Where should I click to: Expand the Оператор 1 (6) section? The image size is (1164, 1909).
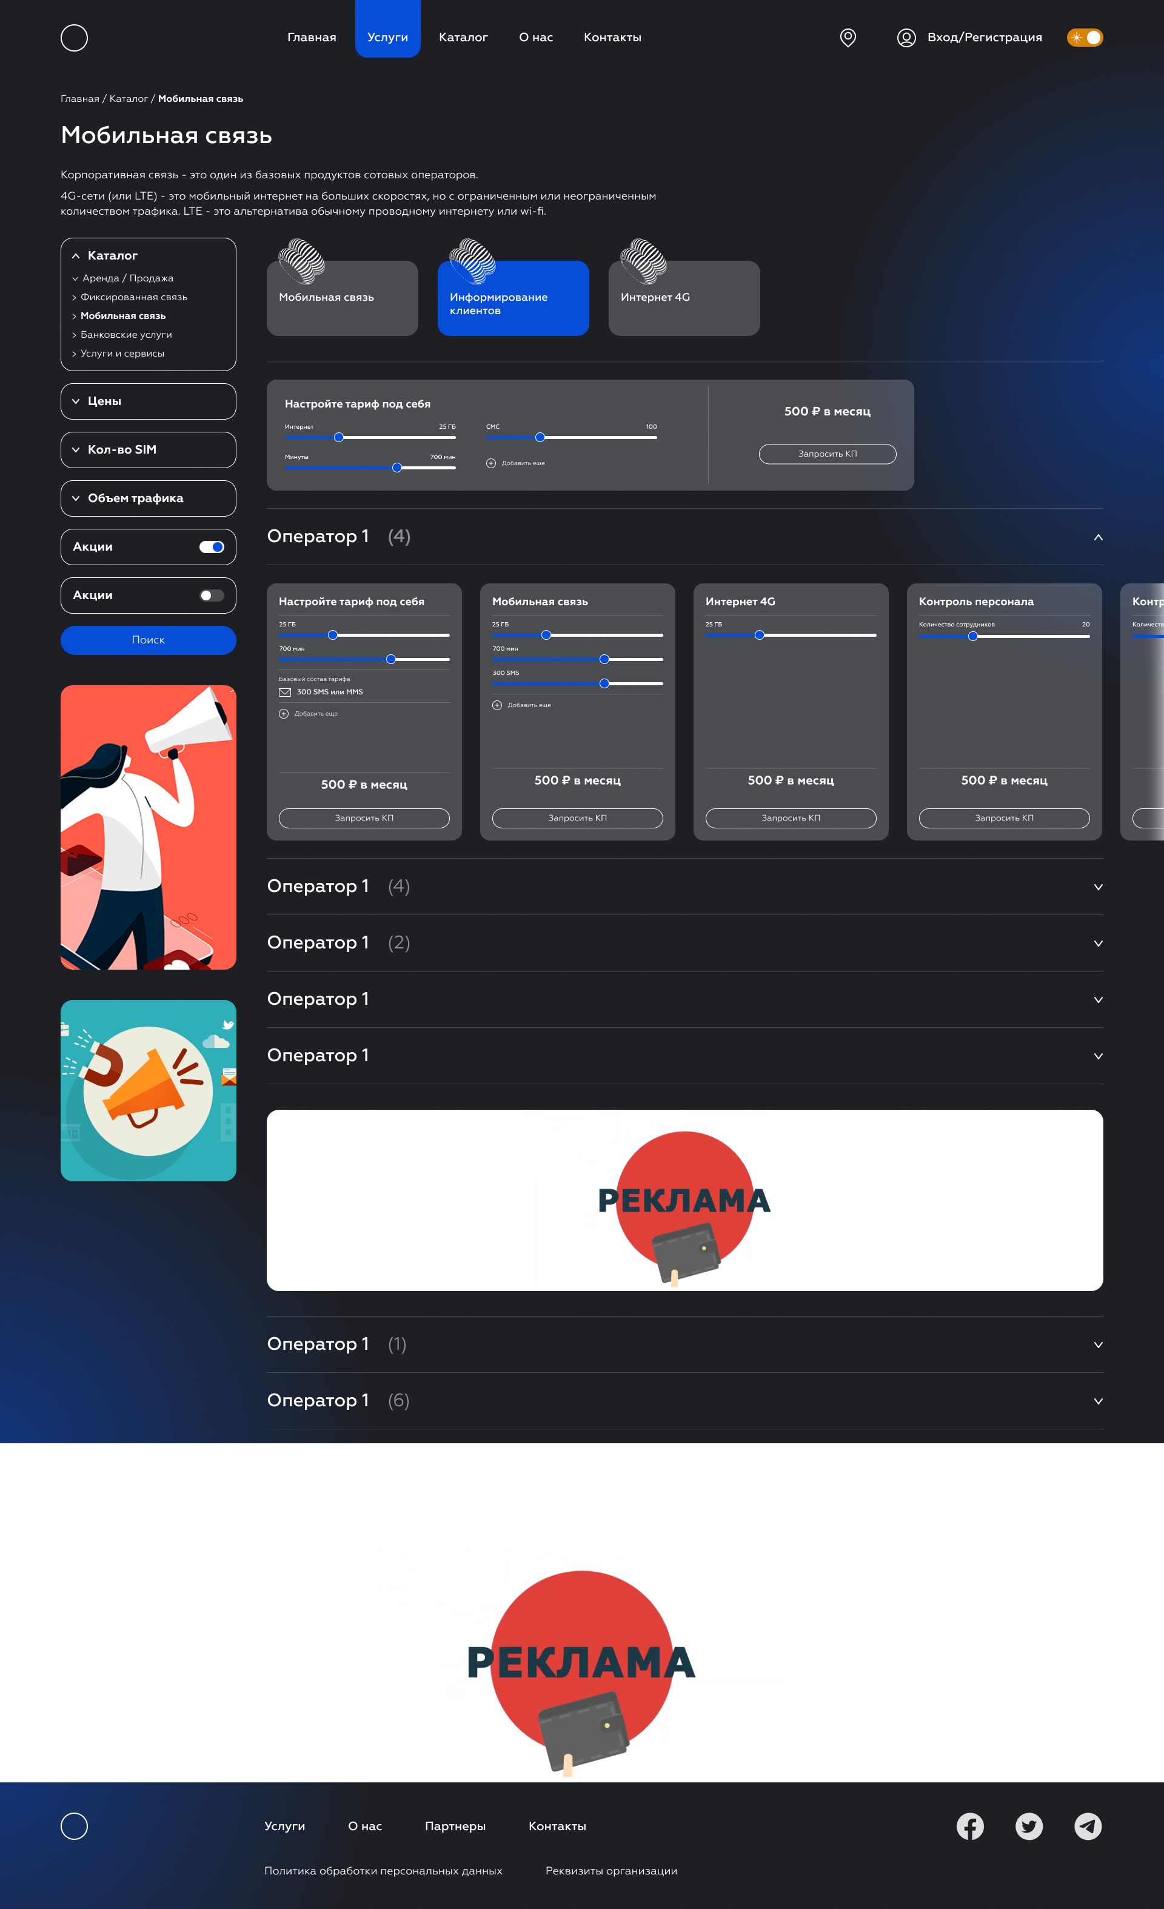pyautogui.click(x=1098, y=1401)
